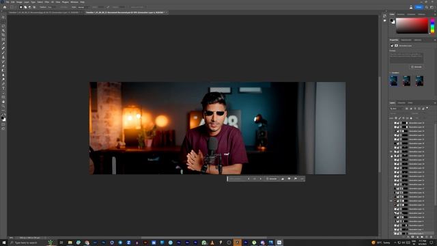The height and width of the screenshot is (246, 437).
Task: Click the add layer mask icon
Action: click(x=412, y=237)
